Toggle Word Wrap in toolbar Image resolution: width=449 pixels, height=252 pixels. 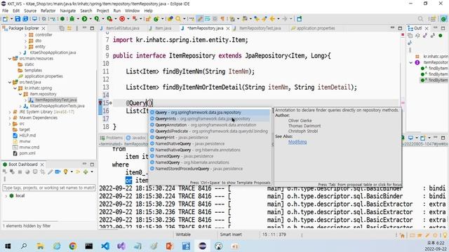[x=208, y=19]
